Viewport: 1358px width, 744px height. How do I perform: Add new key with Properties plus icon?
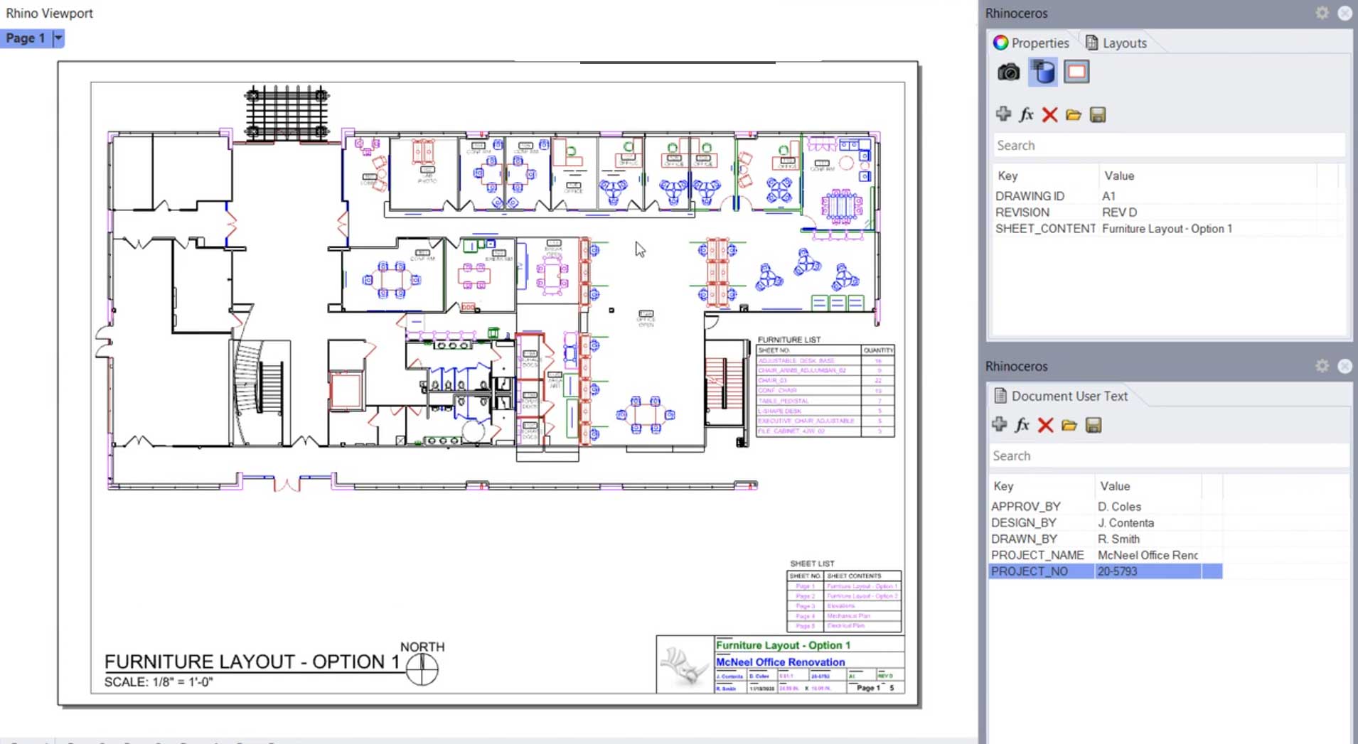coord(1003,114)
